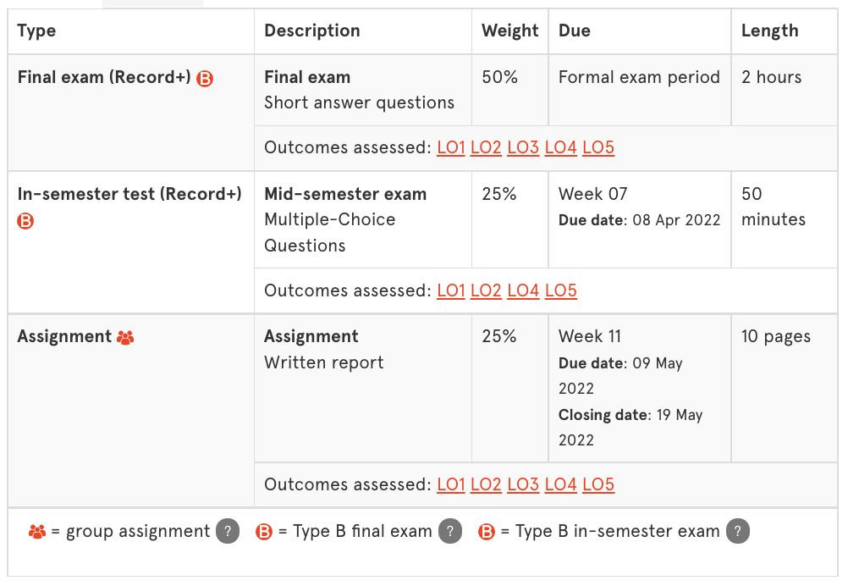The image size is (848, 586).
Task: Open LO2 link in Mid-semester exam outcomes
Action: click(x=486, y=290)
